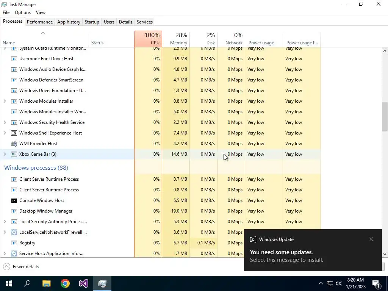Click the Registry process icon
This screenshot has width=388, height=291.
pyautogui.click(x=14, y=243)
